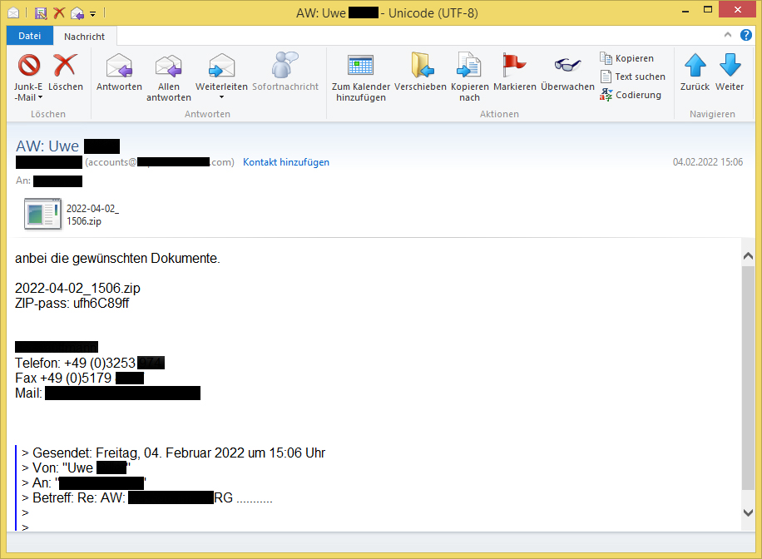Click the red X delete icon in title bar toolbar

tap(59, 13)
